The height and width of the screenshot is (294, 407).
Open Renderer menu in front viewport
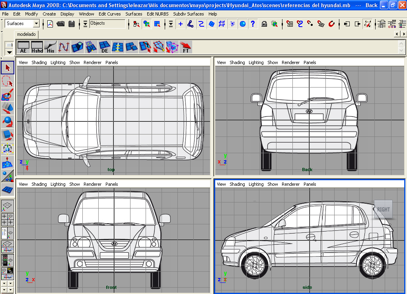[x=92, y=184]
